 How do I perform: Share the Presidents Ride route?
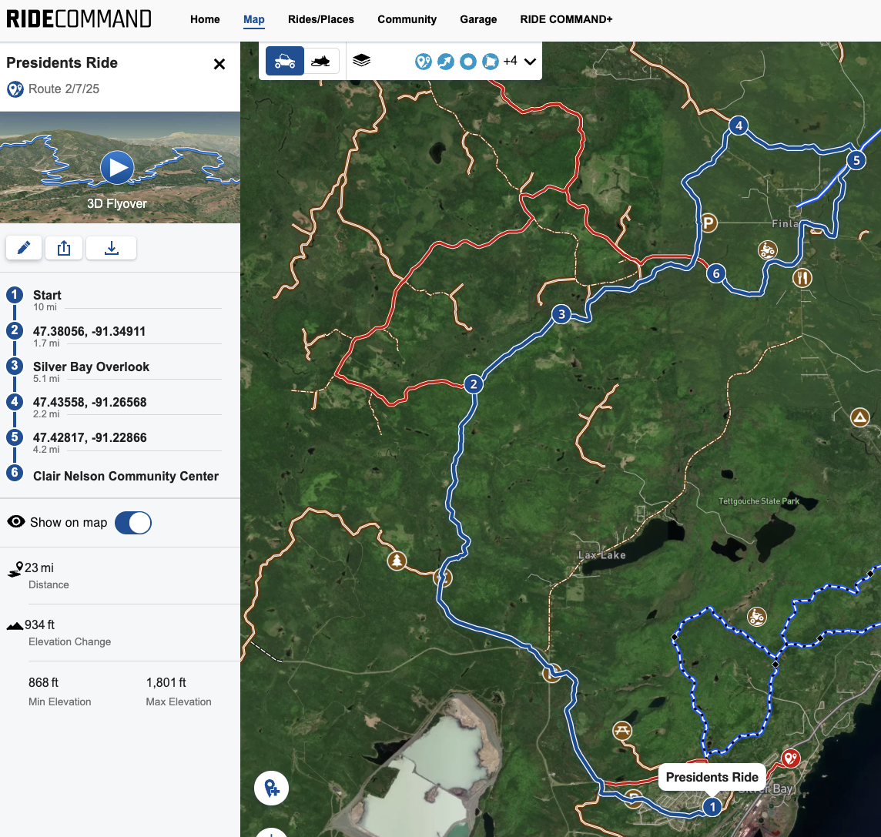[64, 248]
